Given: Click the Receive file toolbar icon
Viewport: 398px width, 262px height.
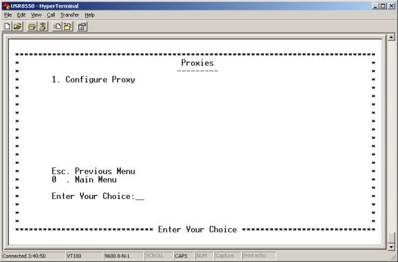Looking at the screenshot, I should coord(68,26).
